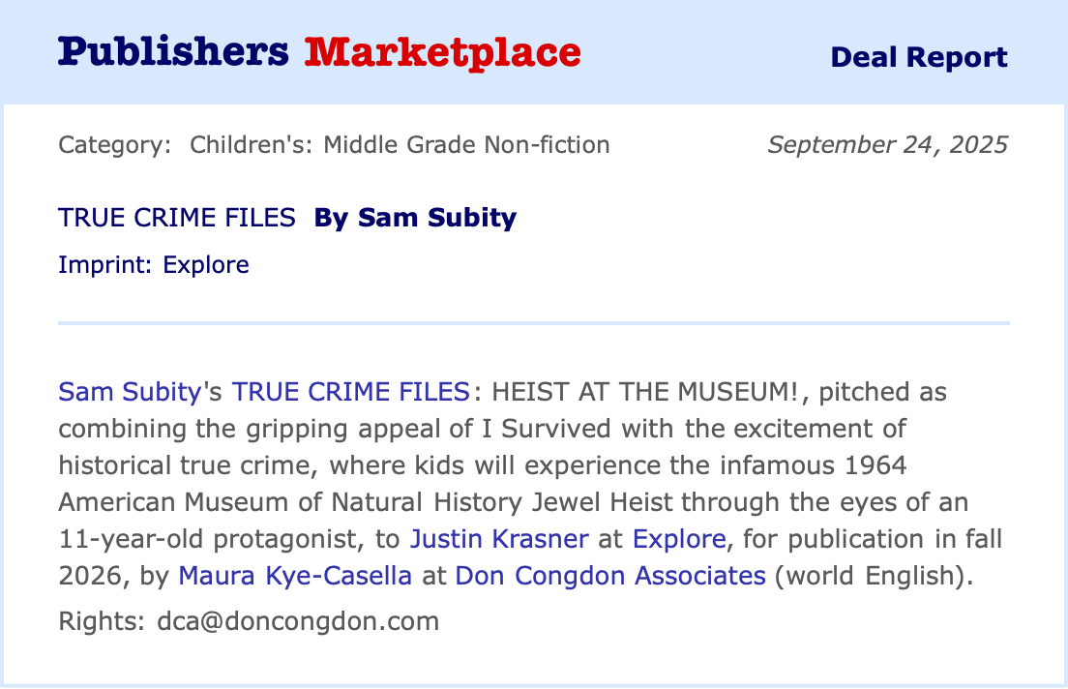Image resolution: width=1068 pixels, height=689 pixels.
Task: Open the Don Congdon Associates link
Action: 609,575
